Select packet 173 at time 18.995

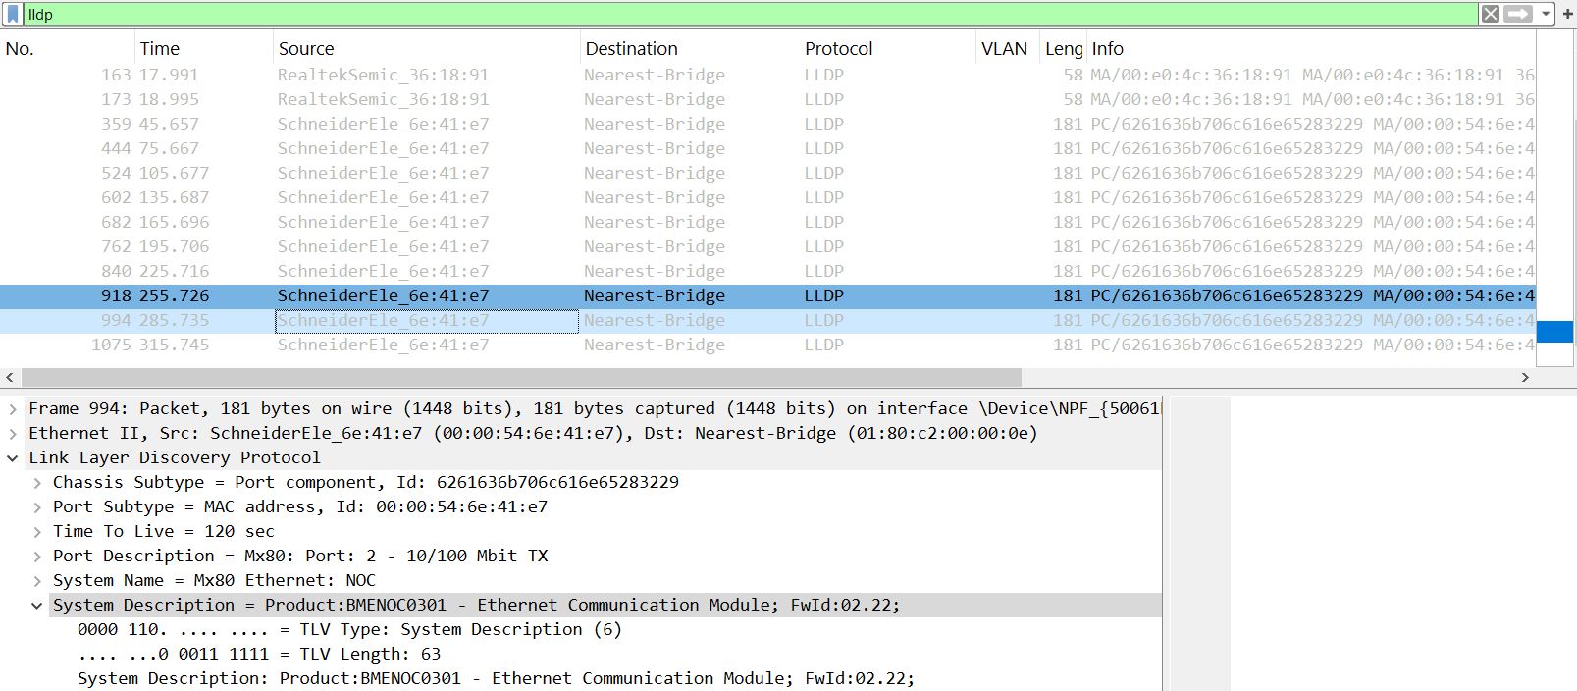(x=767, y=99)
